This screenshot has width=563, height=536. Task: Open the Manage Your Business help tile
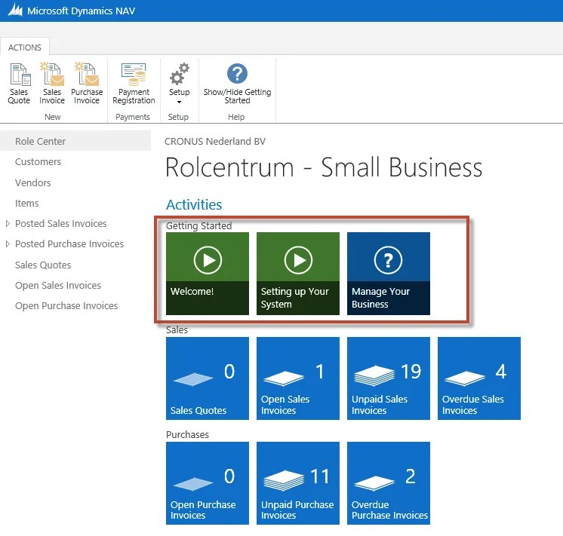388,274
